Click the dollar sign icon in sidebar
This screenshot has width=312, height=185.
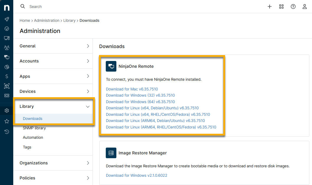(7, 76)
